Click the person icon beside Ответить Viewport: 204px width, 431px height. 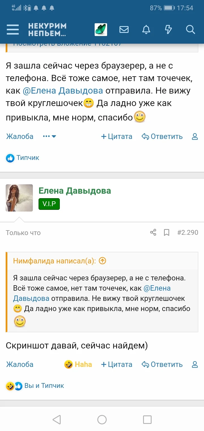[x=195, y=364]
